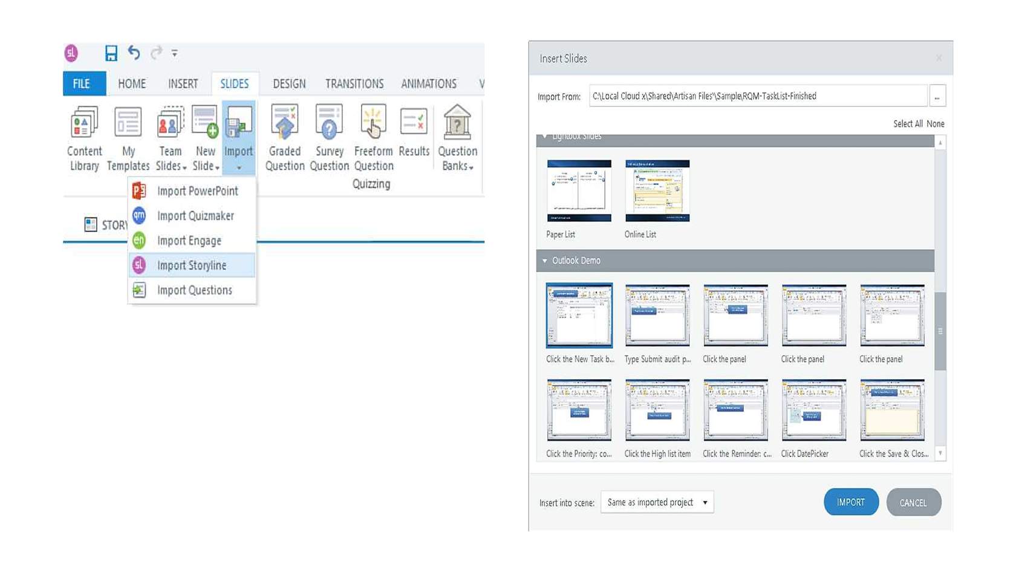Viewport: 1016px width, 572px height.
Task: Open My Templates
Action: pos(128,138)
